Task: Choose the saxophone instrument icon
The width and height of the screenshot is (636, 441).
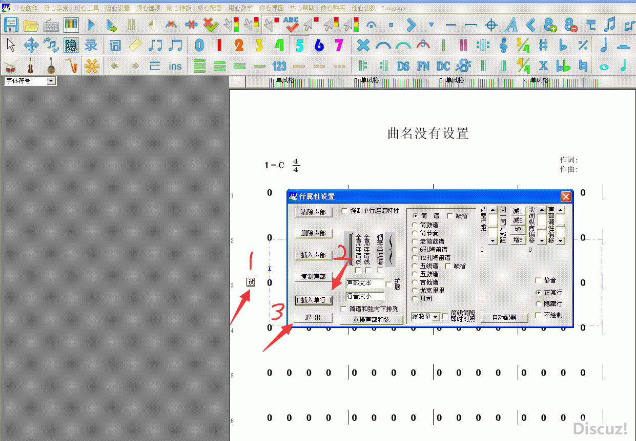Action: pyautogui.click(x=71, y=65)
